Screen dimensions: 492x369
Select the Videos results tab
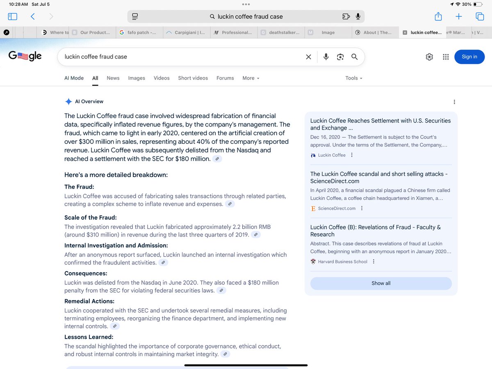coord(162,78)
